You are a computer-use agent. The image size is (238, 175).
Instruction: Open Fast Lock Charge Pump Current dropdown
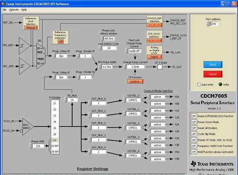click(135, 51)
